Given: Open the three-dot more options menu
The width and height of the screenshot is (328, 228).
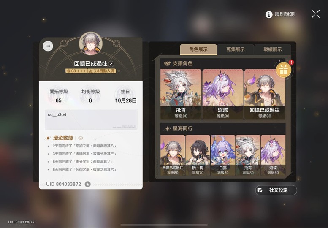Looking at the screenshot, I should tap(48, 46).
